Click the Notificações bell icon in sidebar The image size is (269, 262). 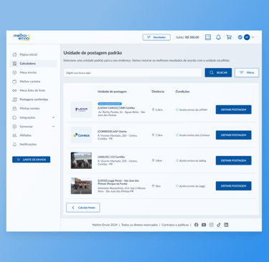click(14, 145)
